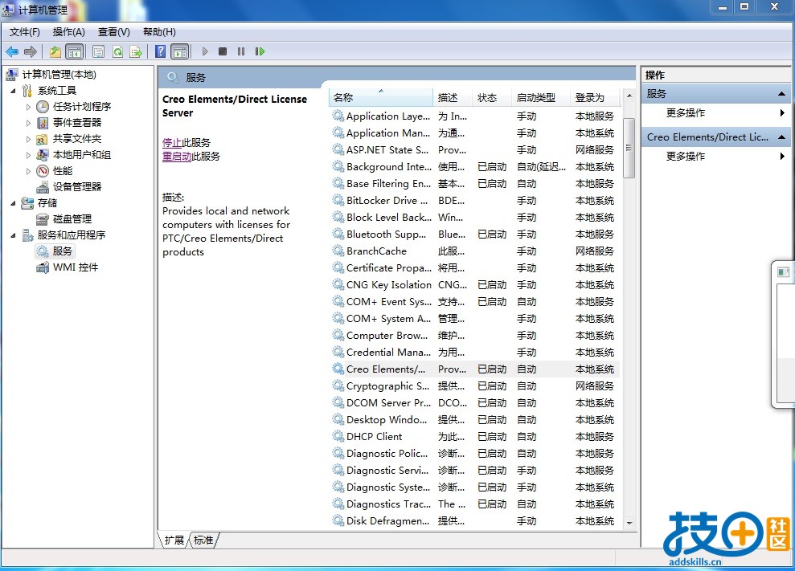Screen dimensions: 795x571
Task: Click the Refresh toolbar icon
Action: [x=117, y=51]
